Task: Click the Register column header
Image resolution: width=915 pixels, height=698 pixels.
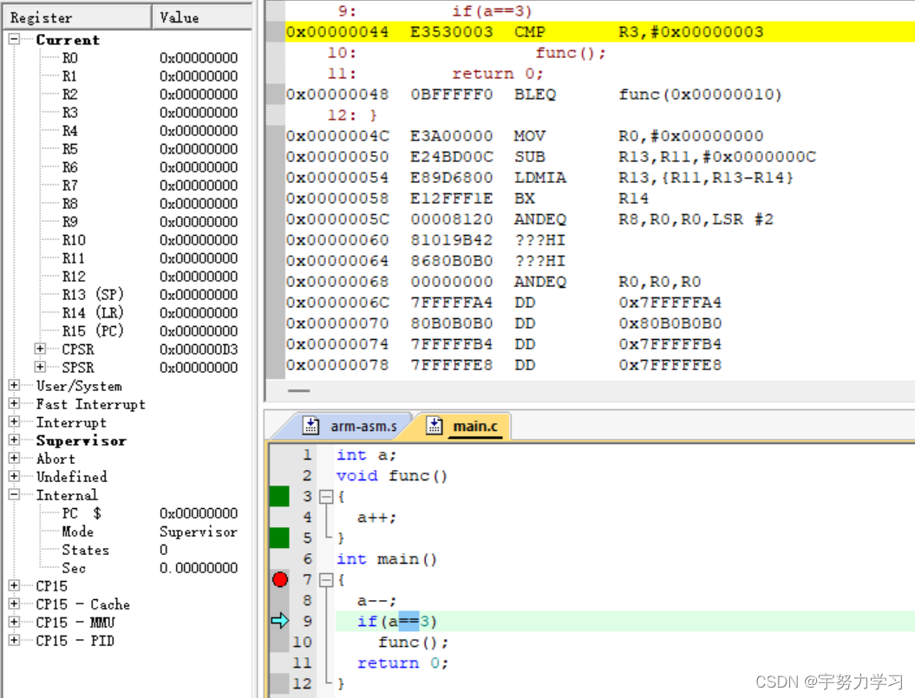Action: tap(78, 17)
